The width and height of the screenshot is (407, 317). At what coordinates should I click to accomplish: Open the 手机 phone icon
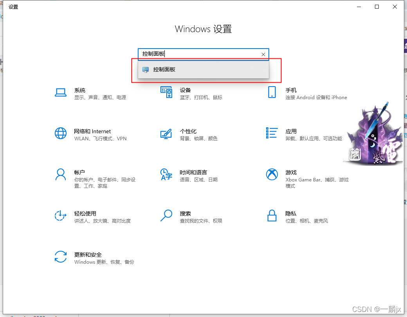[272, 92]
